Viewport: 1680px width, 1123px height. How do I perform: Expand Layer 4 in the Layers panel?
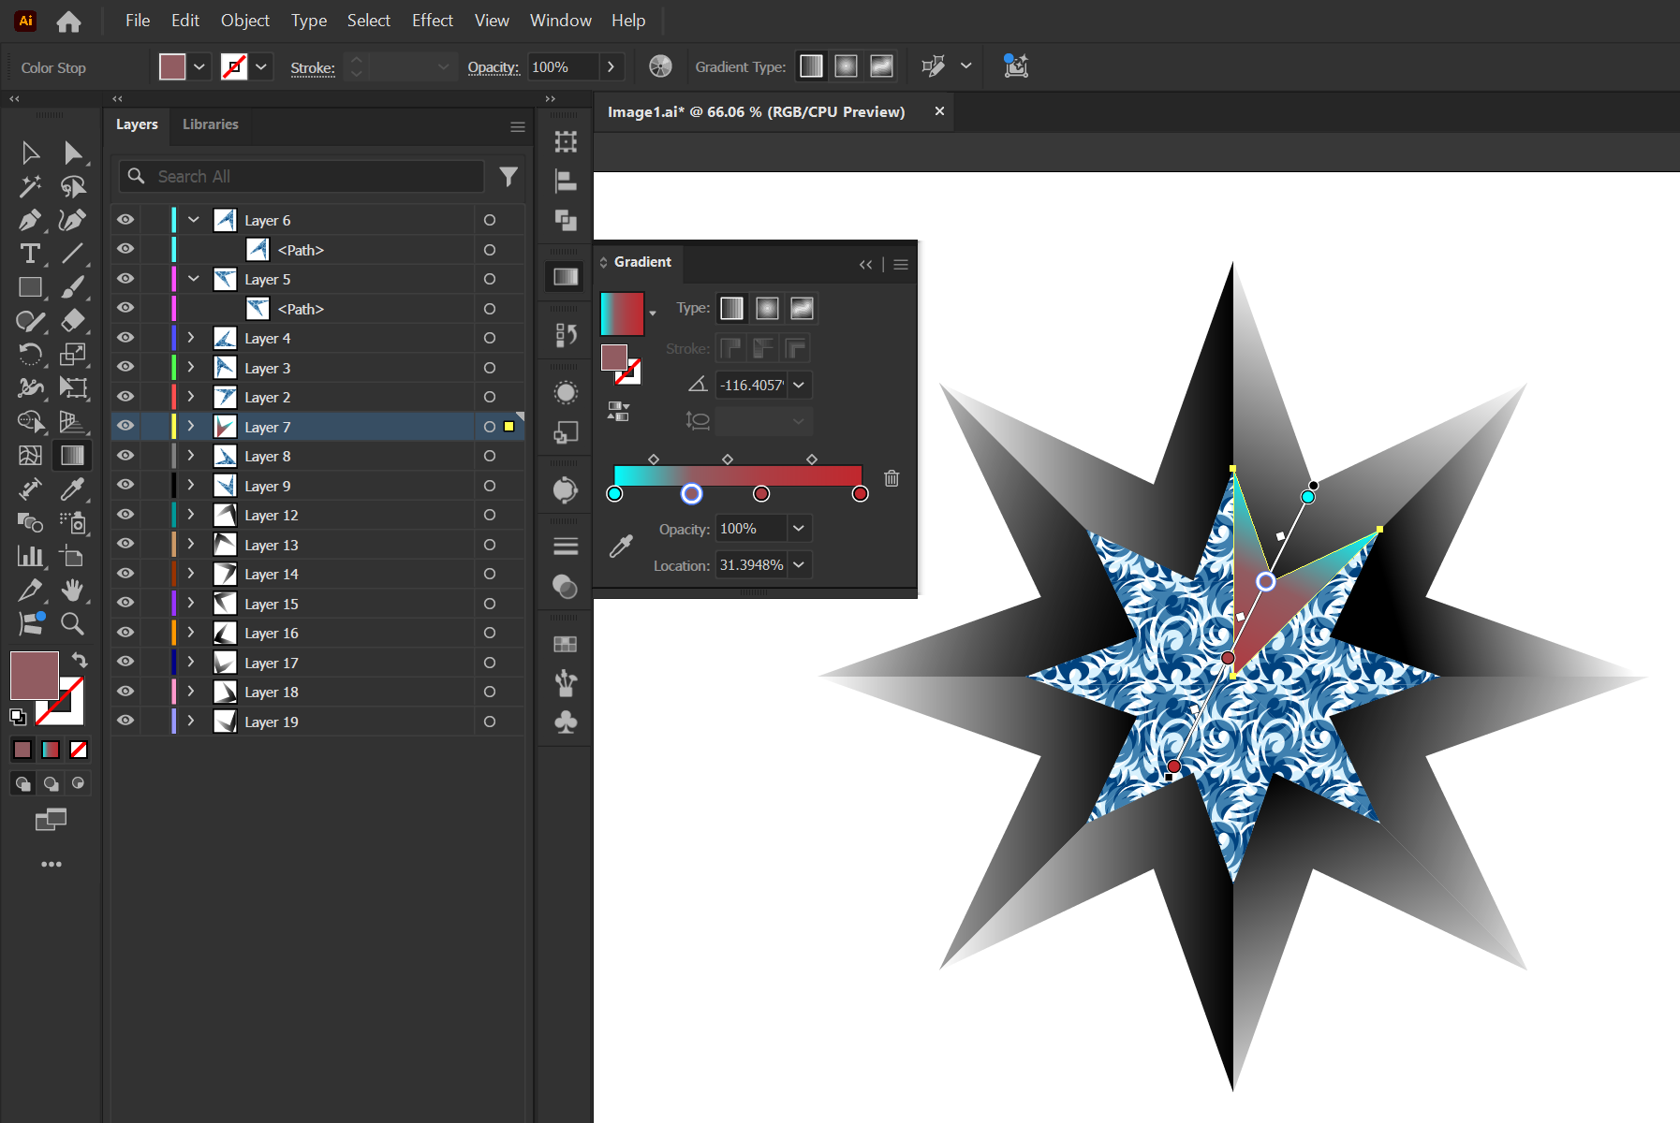coord(191,338)
